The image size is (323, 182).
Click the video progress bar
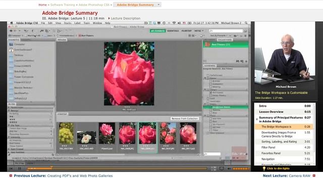pyautogui.click(x=117, y=168)
